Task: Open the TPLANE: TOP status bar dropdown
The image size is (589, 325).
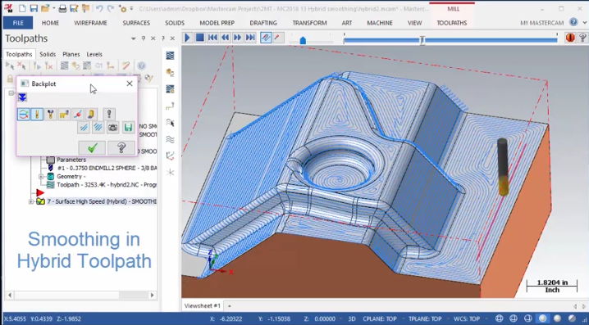Action: 425,318
